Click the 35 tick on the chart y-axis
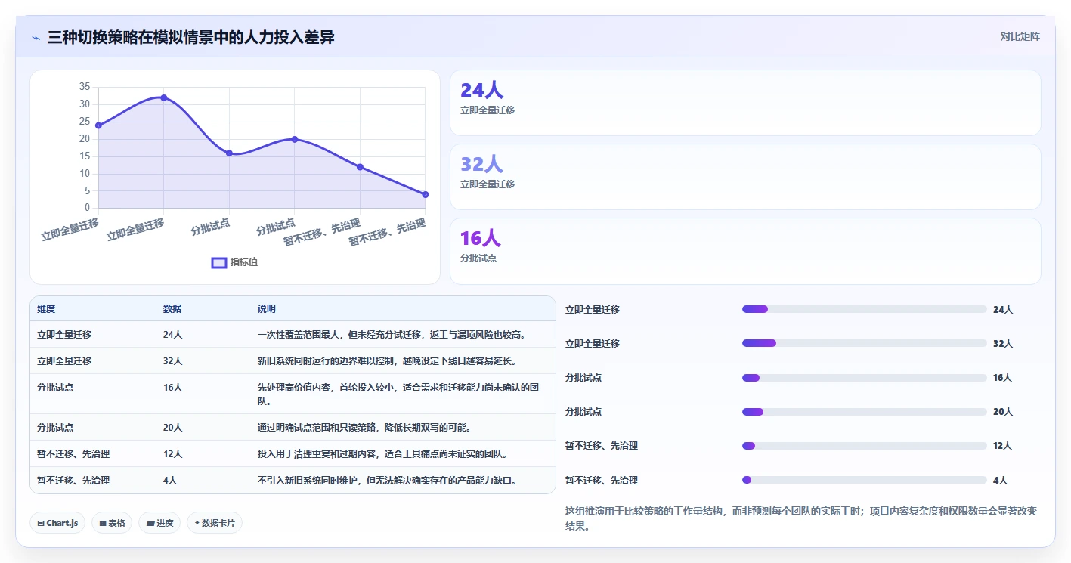Screen dimensions: 1071x563 click(x=85, y=87)
